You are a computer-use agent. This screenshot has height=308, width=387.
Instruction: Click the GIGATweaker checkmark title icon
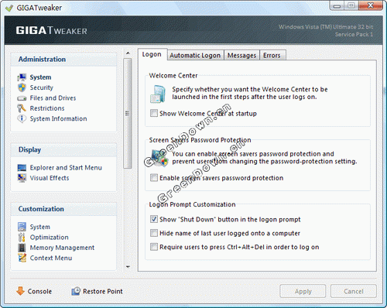click(9, 8)
